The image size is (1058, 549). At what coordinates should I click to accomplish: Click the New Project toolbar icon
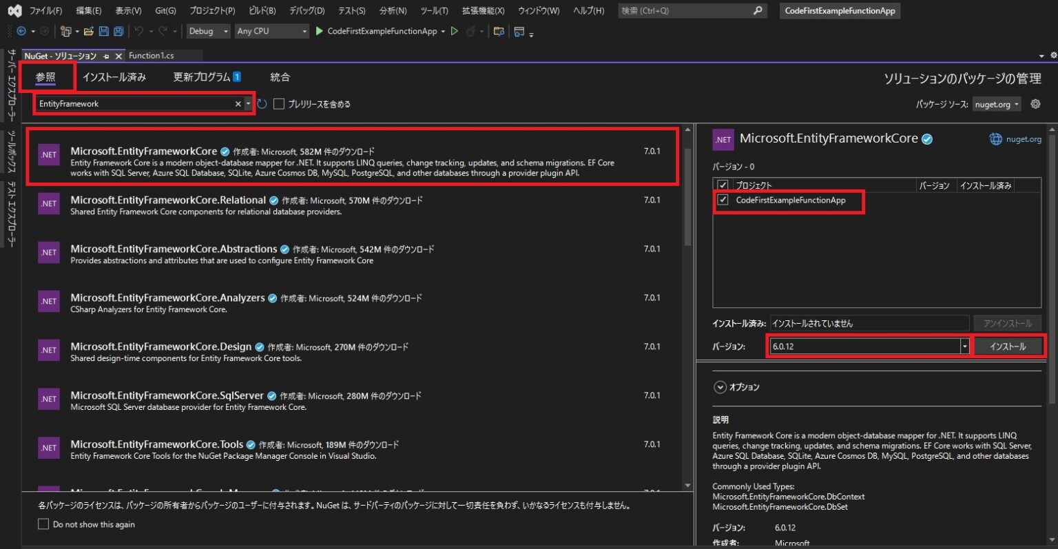pos(66,31)
